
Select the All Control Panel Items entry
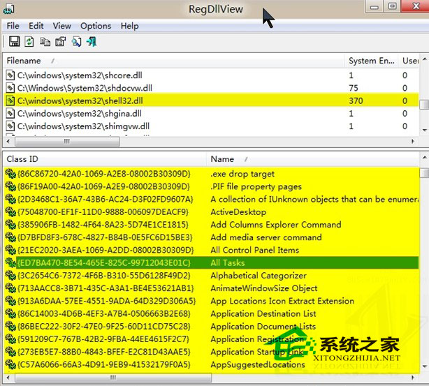[254, 250]
